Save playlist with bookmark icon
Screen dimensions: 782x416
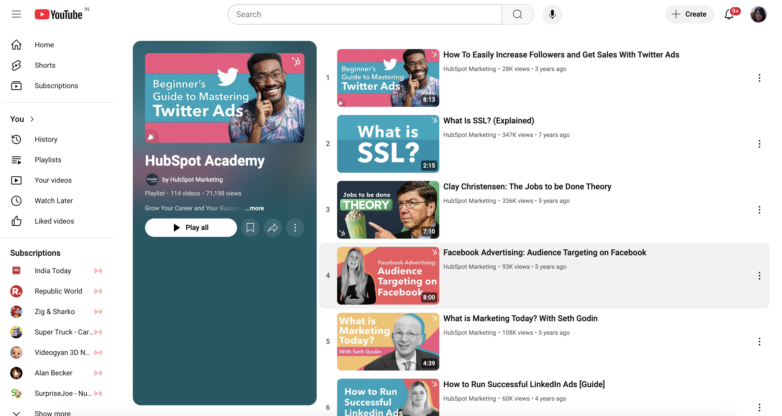[x=250, y=227]
